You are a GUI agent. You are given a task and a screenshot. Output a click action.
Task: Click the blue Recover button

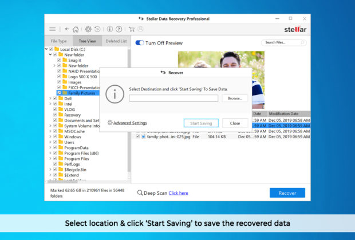287,193
